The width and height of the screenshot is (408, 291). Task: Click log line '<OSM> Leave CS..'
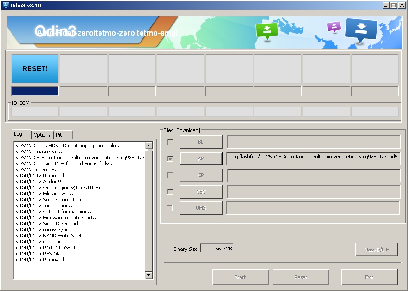pyautogui.click(x=37, y=170)
